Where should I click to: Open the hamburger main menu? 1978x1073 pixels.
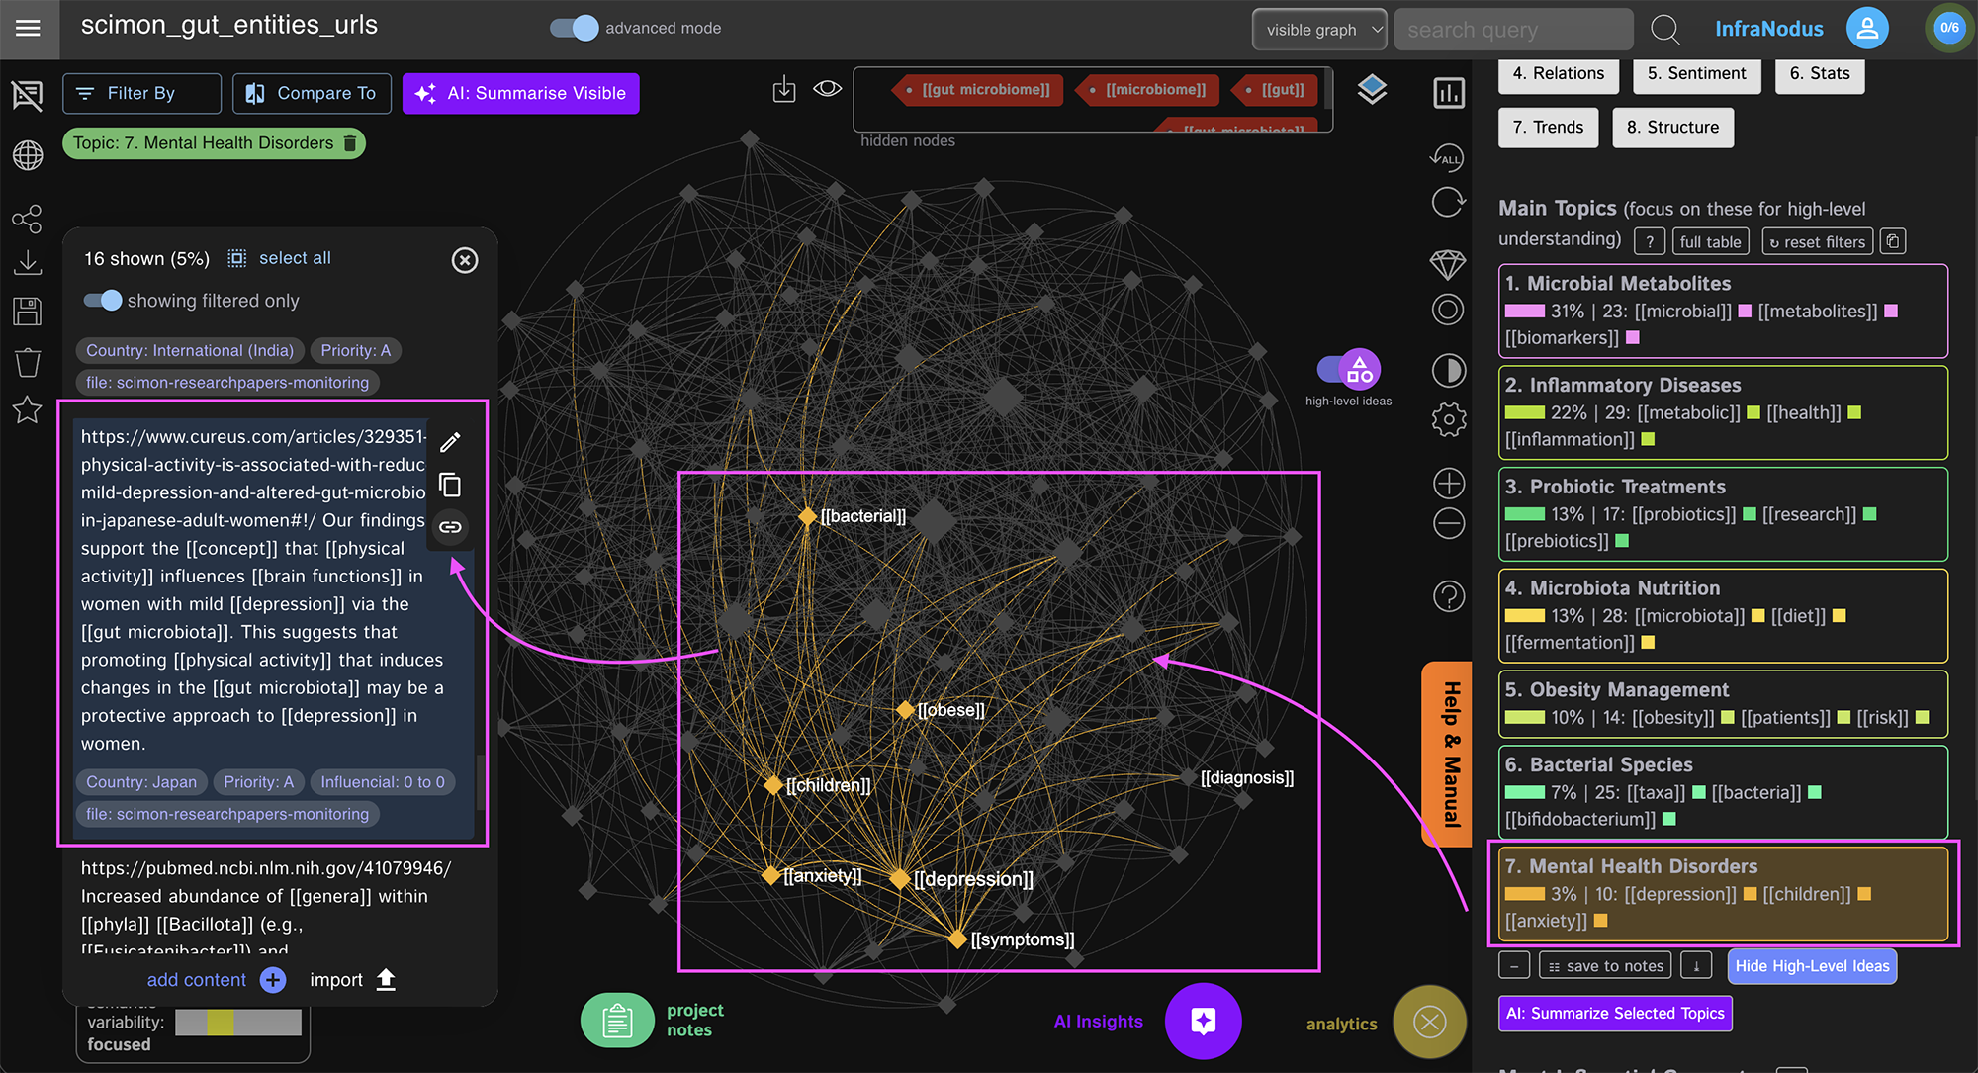(29, 28)
